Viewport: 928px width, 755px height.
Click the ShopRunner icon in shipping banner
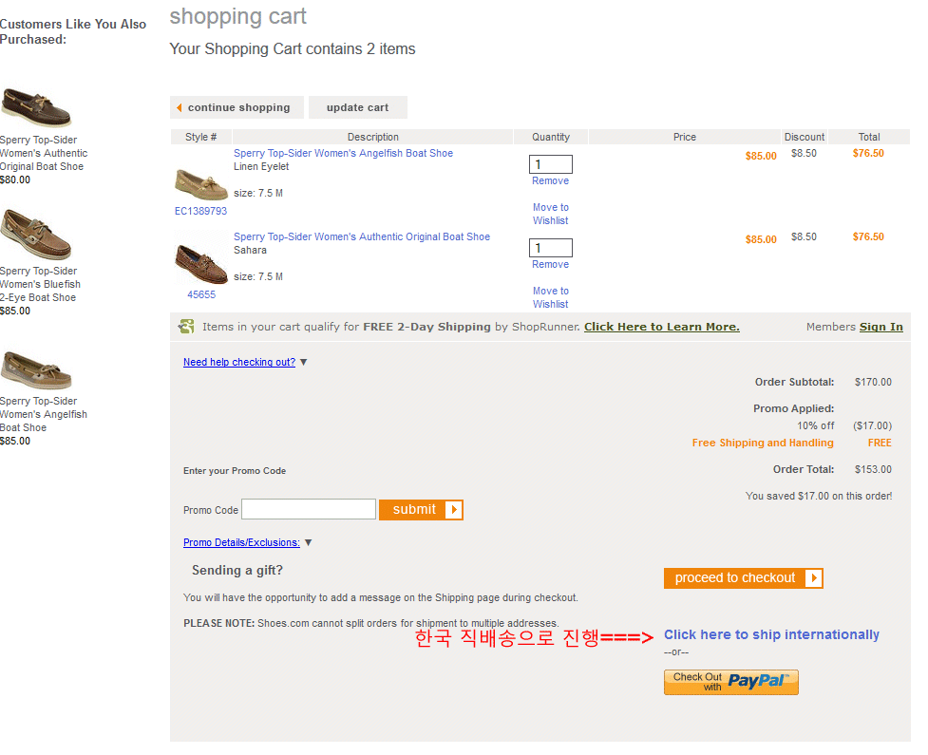[186, 327]
